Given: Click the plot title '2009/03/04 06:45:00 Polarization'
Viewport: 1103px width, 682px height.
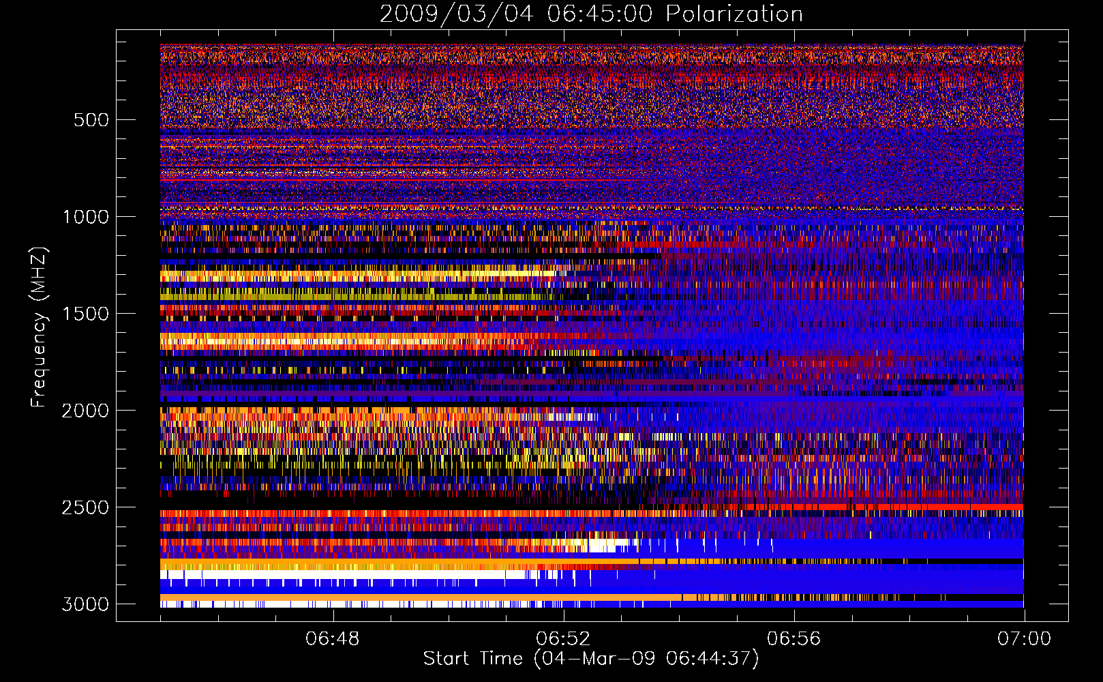Looking at the screenshot, I should pyautogui.click(x=591, y=14).
